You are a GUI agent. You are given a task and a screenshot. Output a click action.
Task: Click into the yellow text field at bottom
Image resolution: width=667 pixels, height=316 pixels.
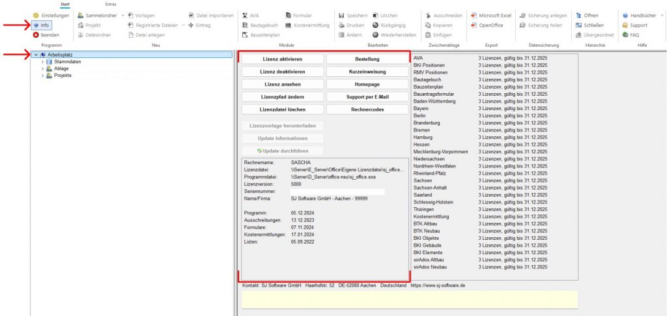[409, 299]
